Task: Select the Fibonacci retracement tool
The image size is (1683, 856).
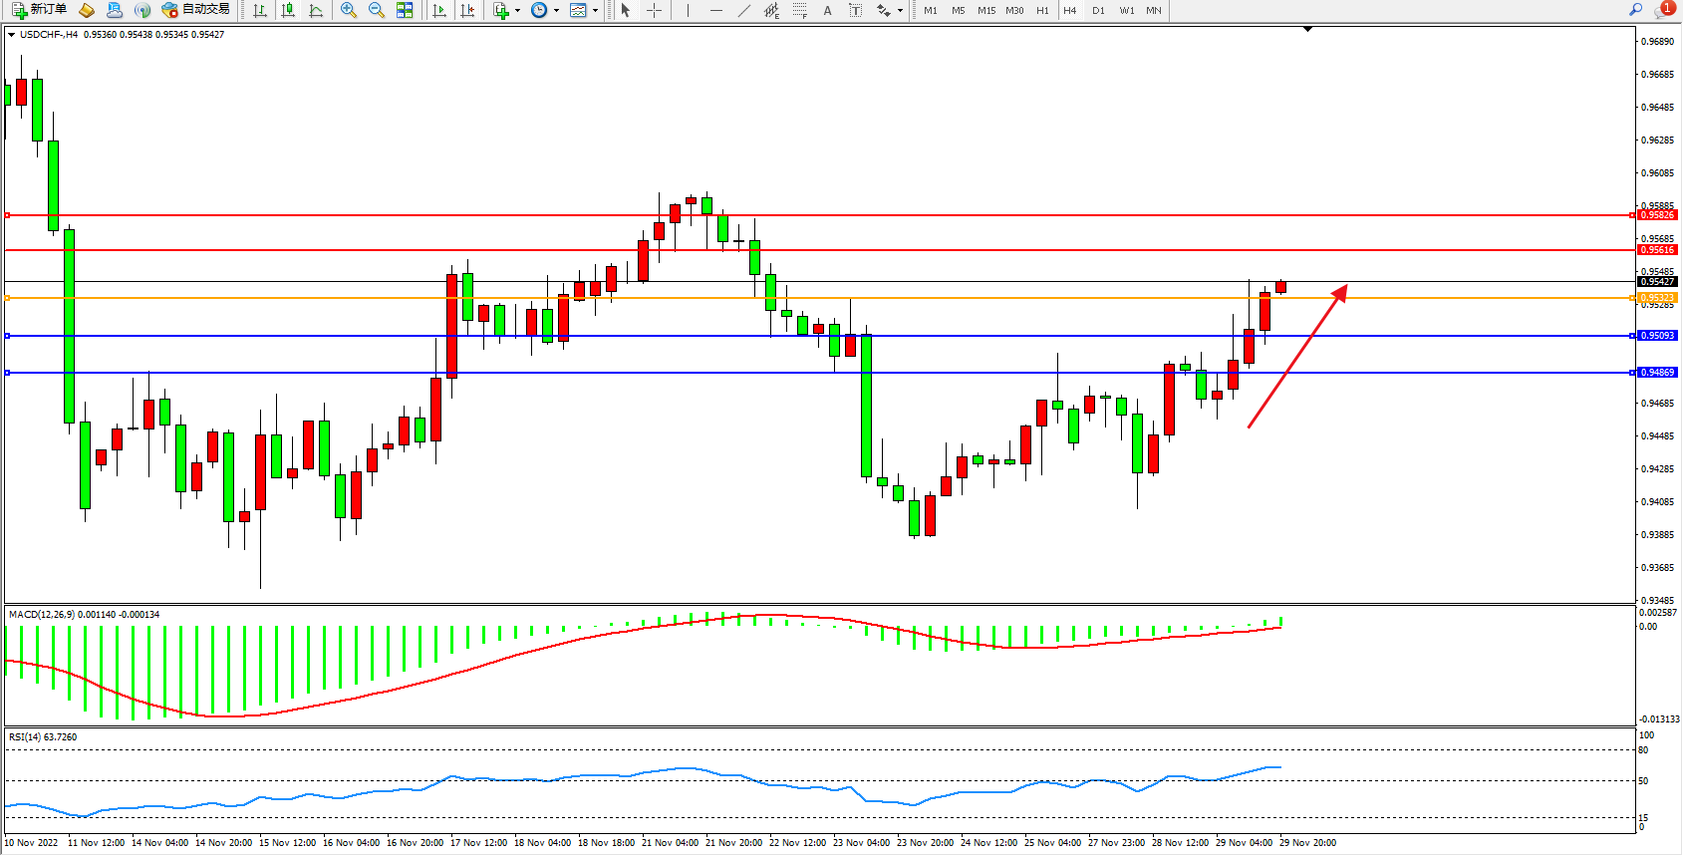Action: [x=799, y=10]
